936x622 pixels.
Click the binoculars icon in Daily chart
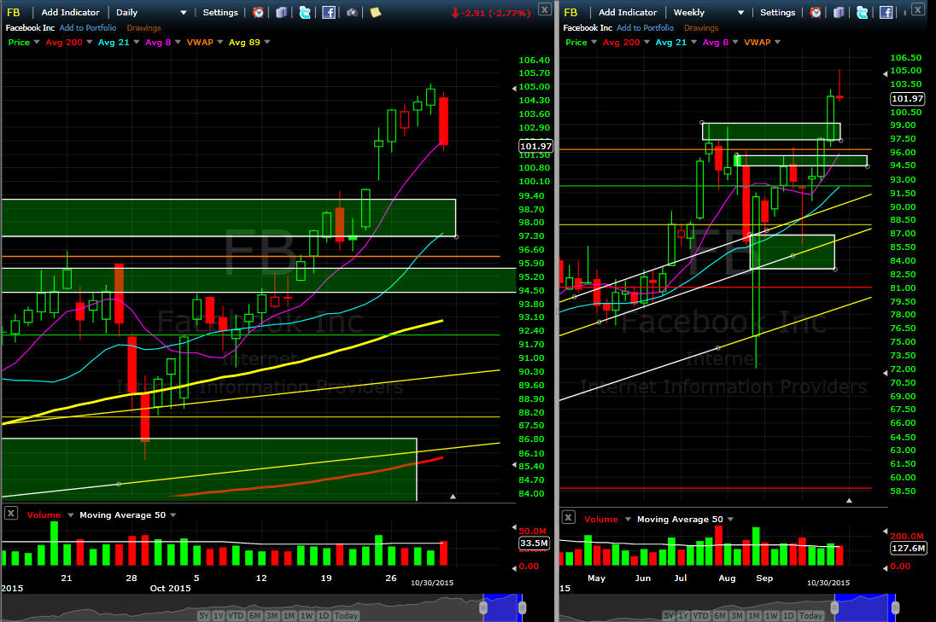352,12
